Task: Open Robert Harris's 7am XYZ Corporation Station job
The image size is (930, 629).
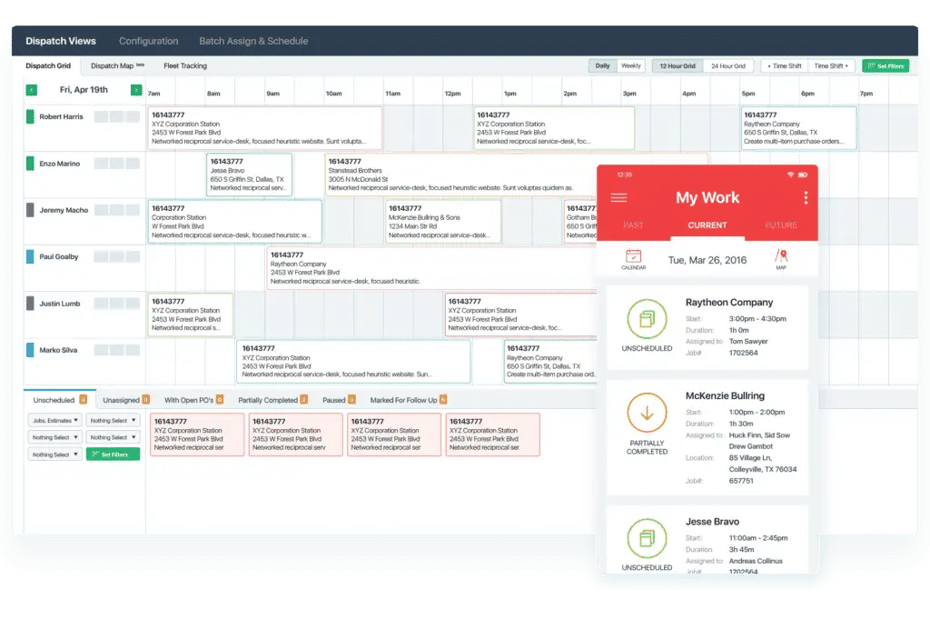Action: pyautogui.click(x=264, y=128)
